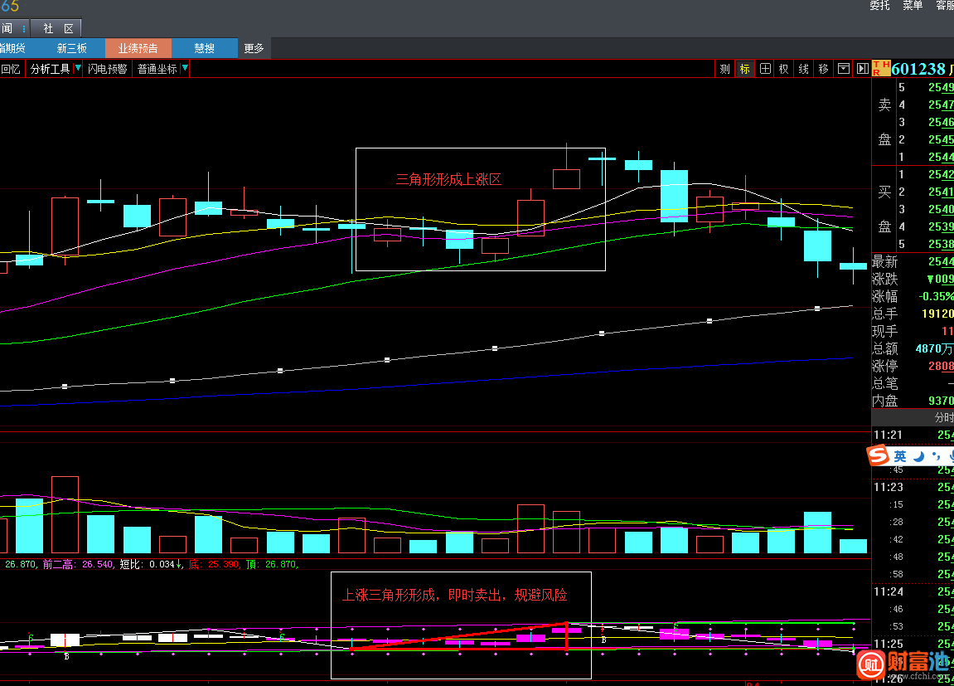
Task: Select the :42 trade row
Action: 913,539
